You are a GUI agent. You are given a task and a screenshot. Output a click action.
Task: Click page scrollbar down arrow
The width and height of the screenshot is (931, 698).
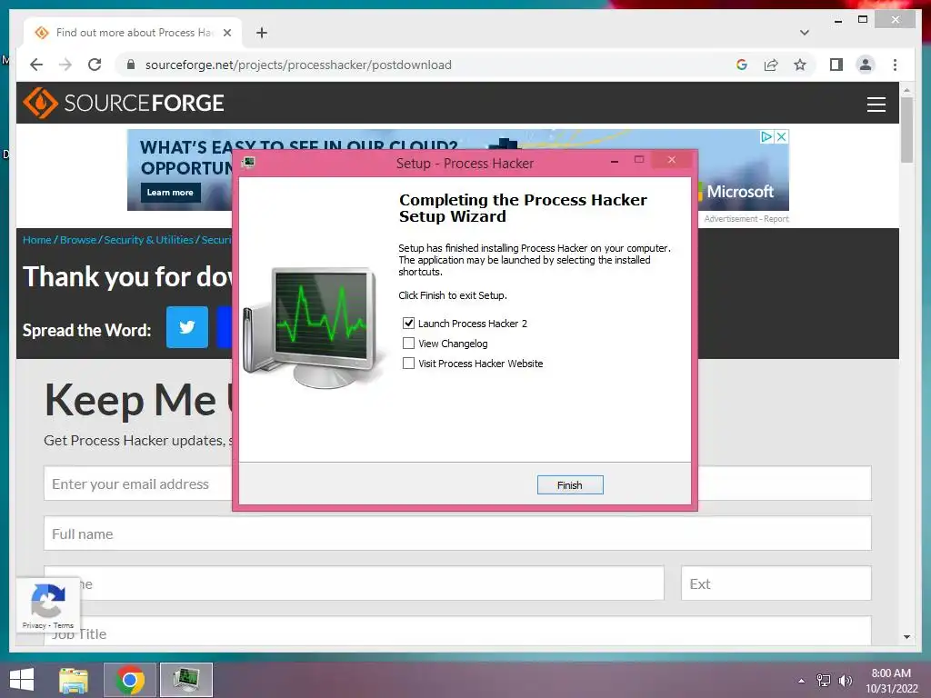pos(906,637)
